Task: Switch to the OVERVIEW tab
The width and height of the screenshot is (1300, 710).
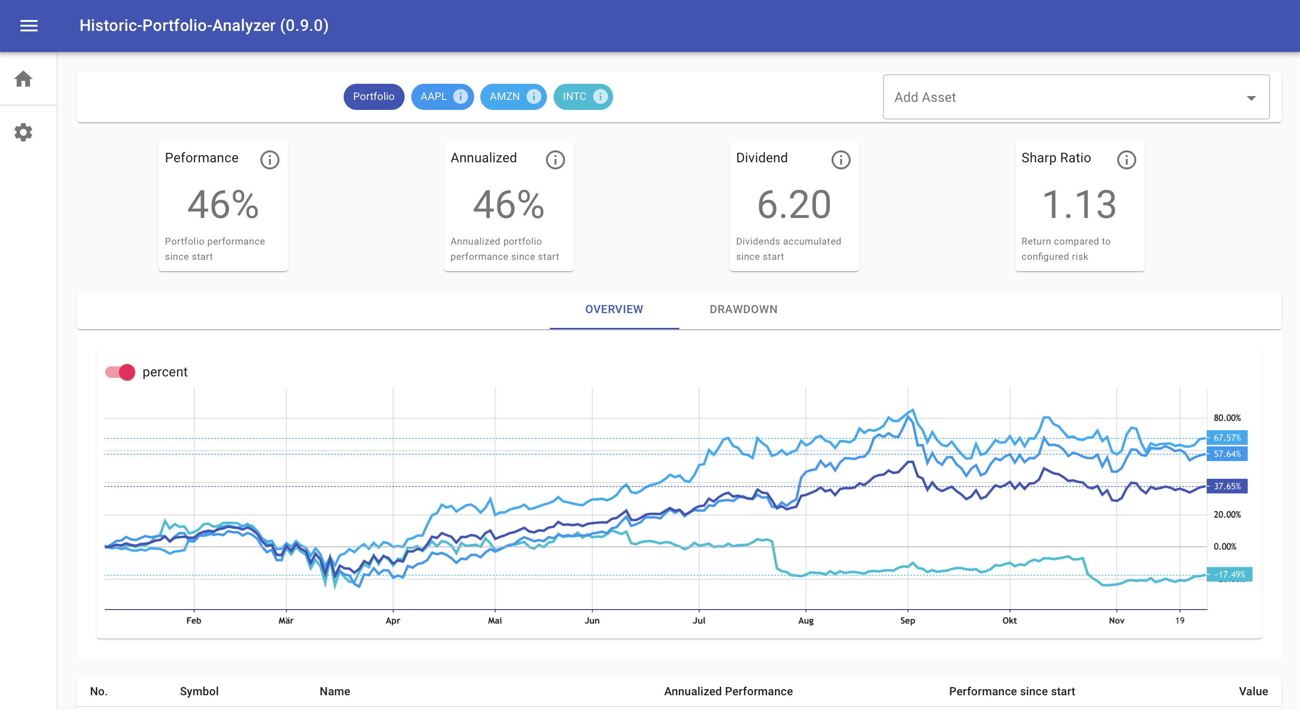Action: point(614,309)
